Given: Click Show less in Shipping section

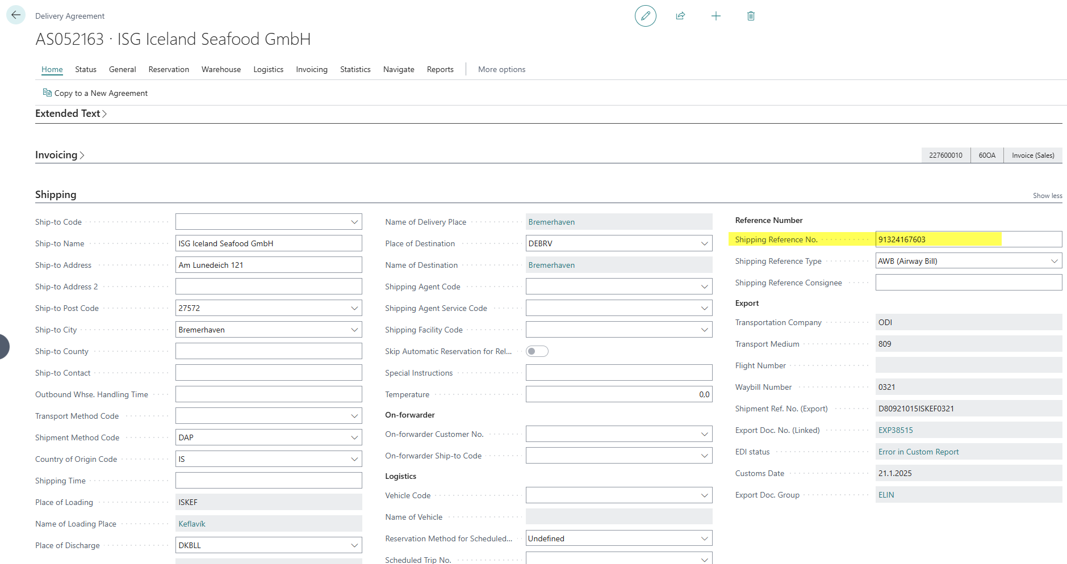Looking at the screenshot, I should point(1047,196).
